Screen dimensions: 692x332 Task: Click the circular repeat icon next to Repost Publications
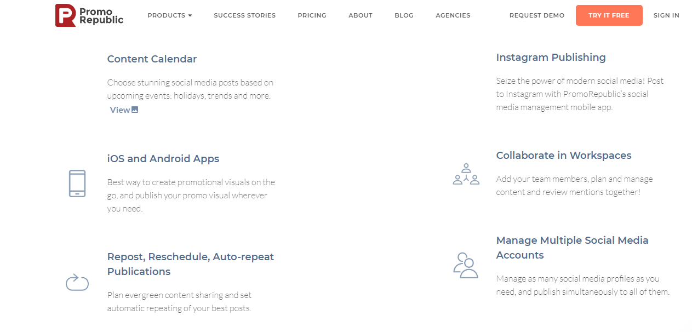point(77,283)
